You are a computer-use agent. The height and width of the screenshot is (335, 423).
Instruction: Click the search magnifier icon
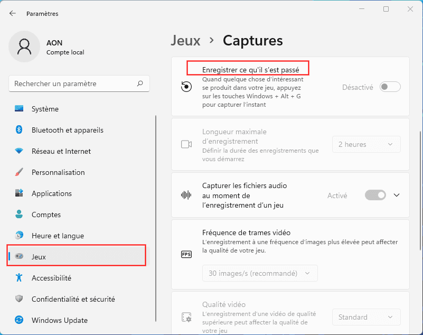click(140, 83)
